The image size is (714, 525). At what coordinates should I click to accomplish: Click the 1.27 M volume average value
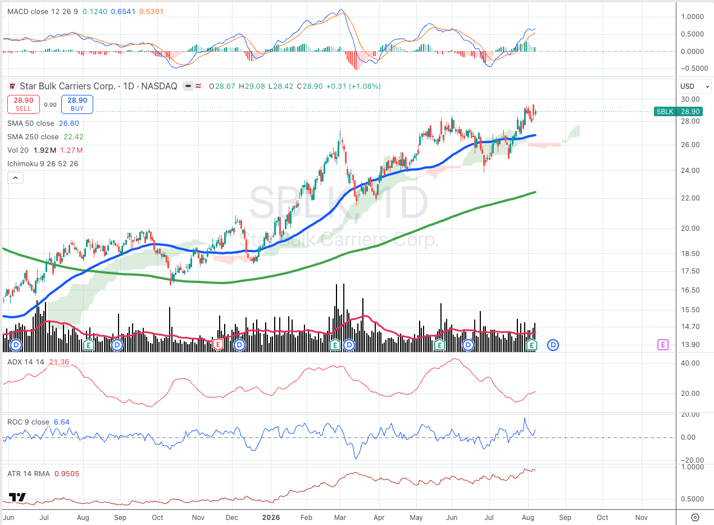[x=71, y=150]
